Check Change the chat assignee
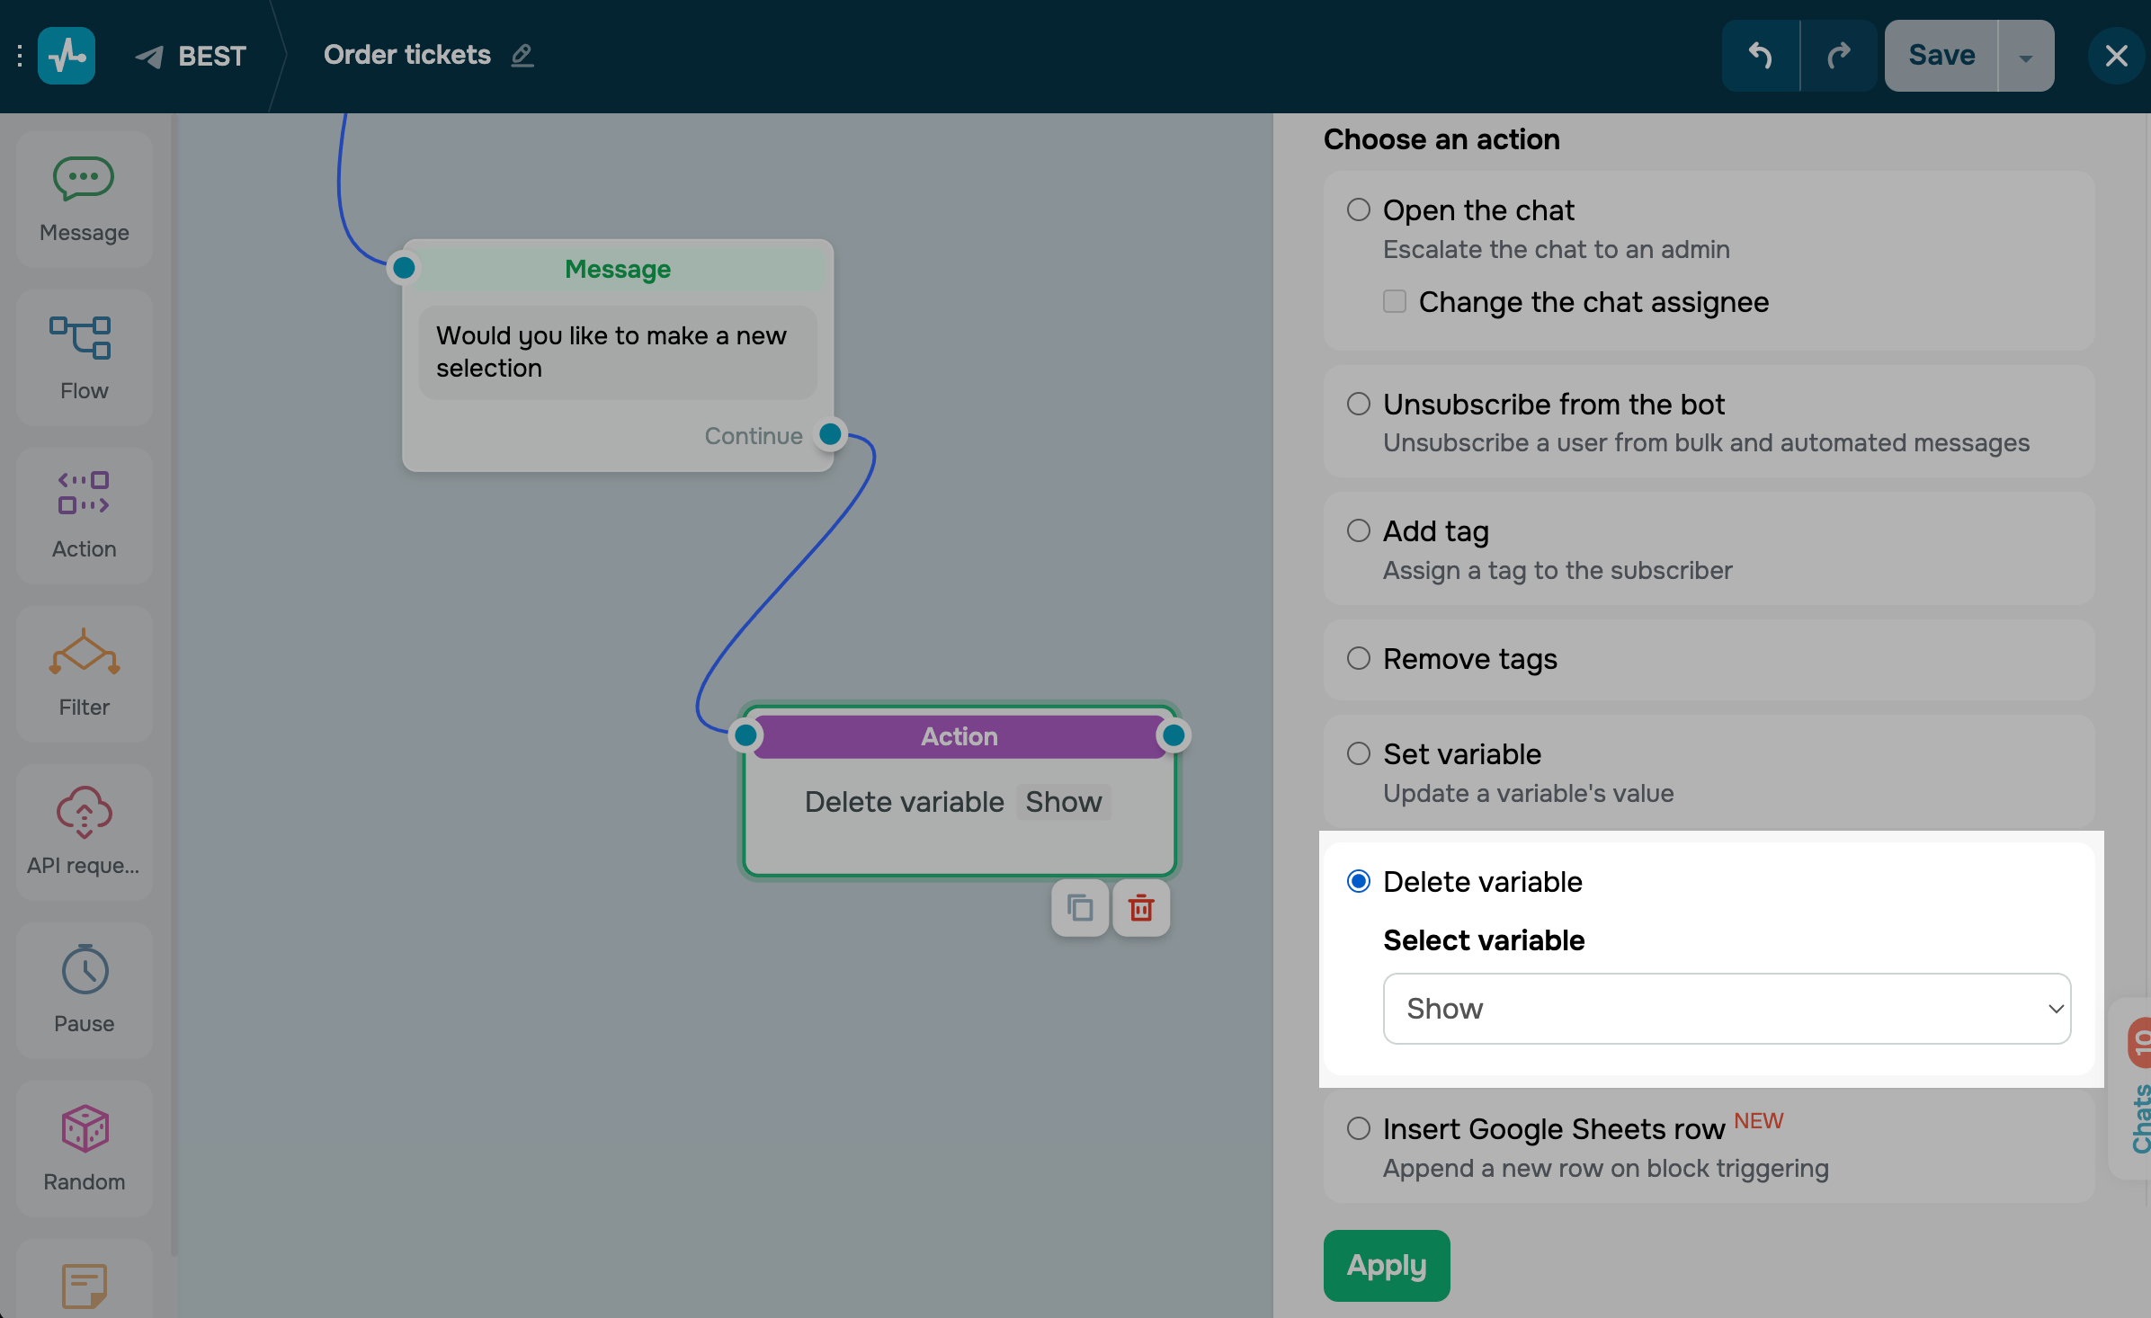Image resolution: width=2151 pixels, height=1318 pixels. coord(1395,301)
